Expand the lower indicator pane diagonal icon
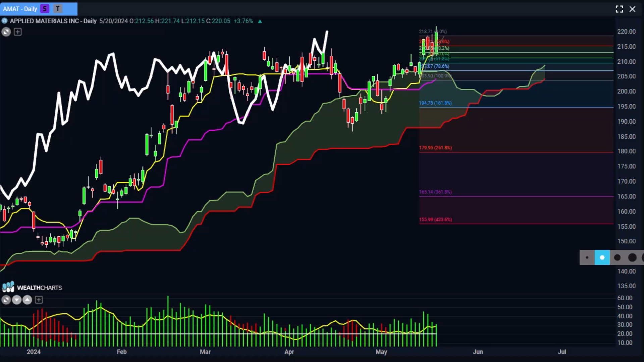Viewport: 644px width, 362px height. (x=6, y=300)
